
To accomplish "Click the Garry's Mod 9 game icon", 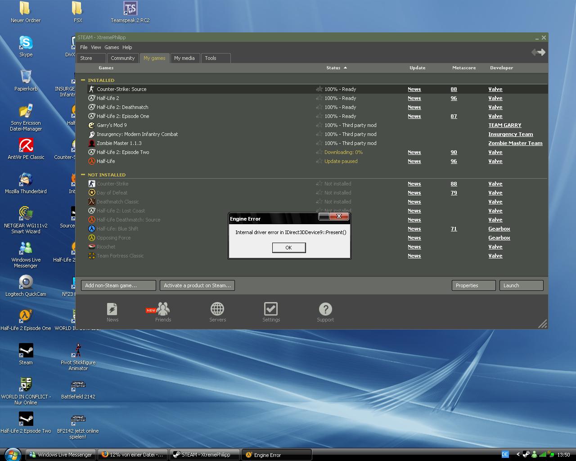I will point(92,125).
